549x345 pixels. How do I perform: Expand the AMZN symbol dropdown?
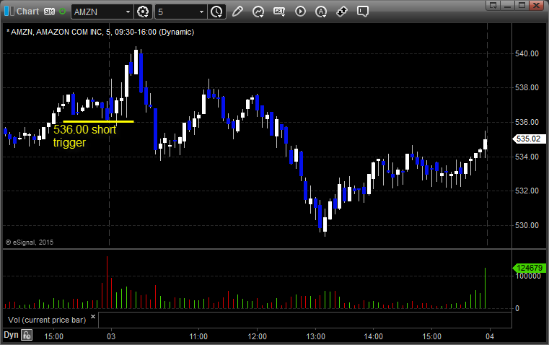(128, 12)
